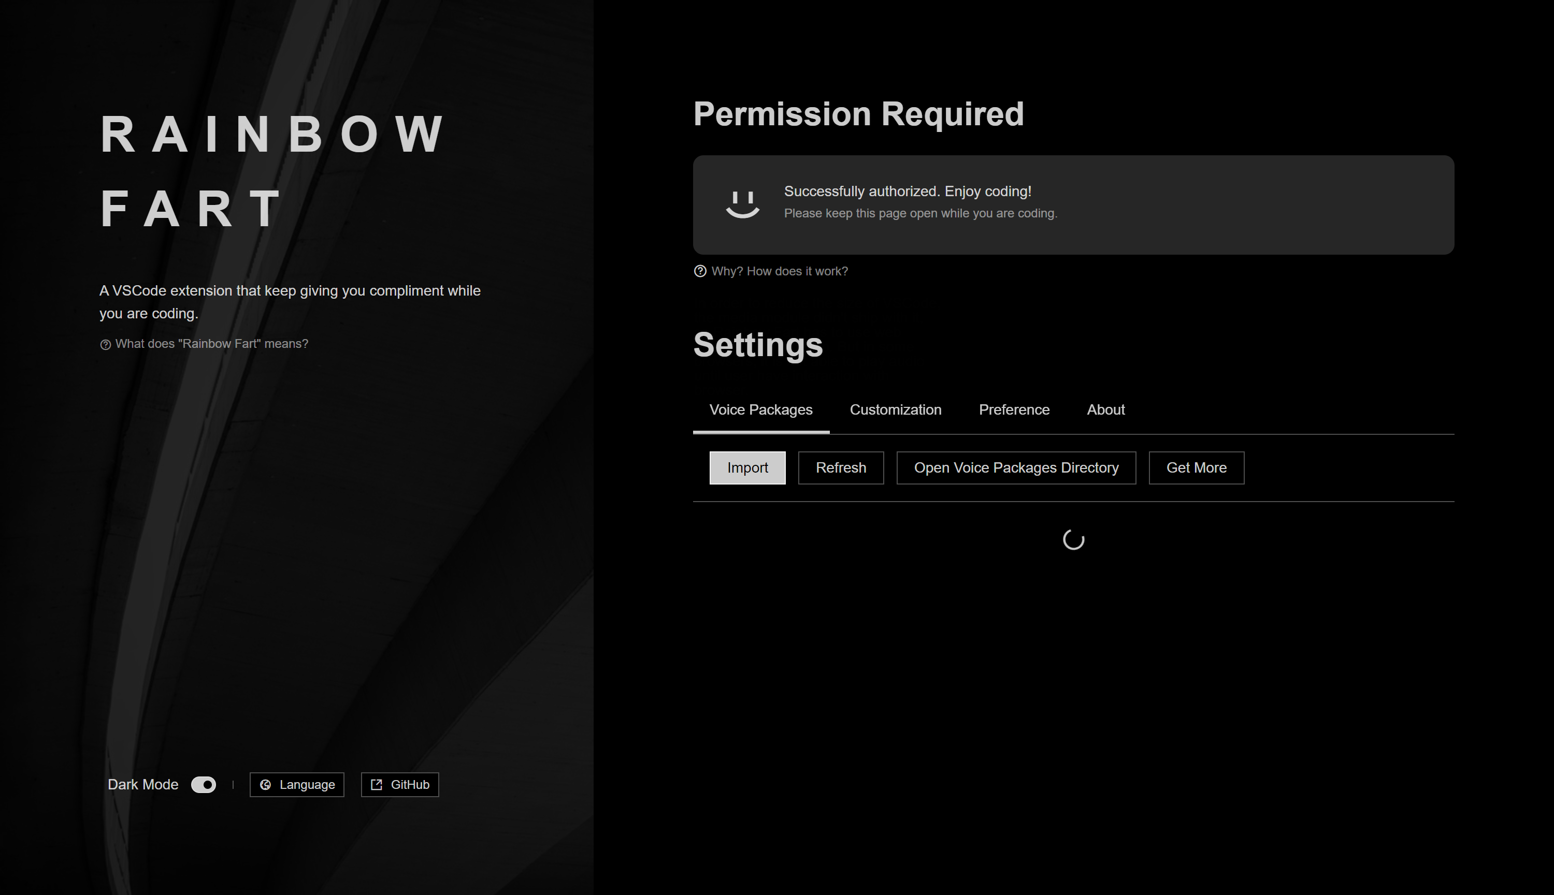The width and height of the screenshot is (1554, 895).
Task: Toggle the Dark Mode switch
Action: (204, 784)
